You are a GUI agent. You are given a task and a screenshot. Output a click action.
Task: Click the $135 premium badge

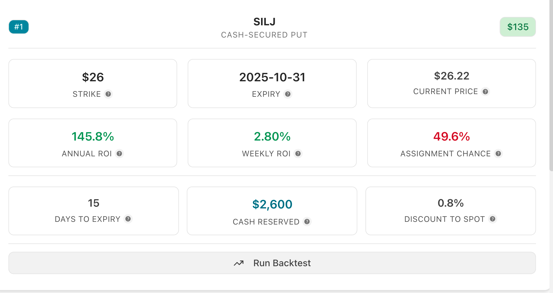tap(518, 27)
